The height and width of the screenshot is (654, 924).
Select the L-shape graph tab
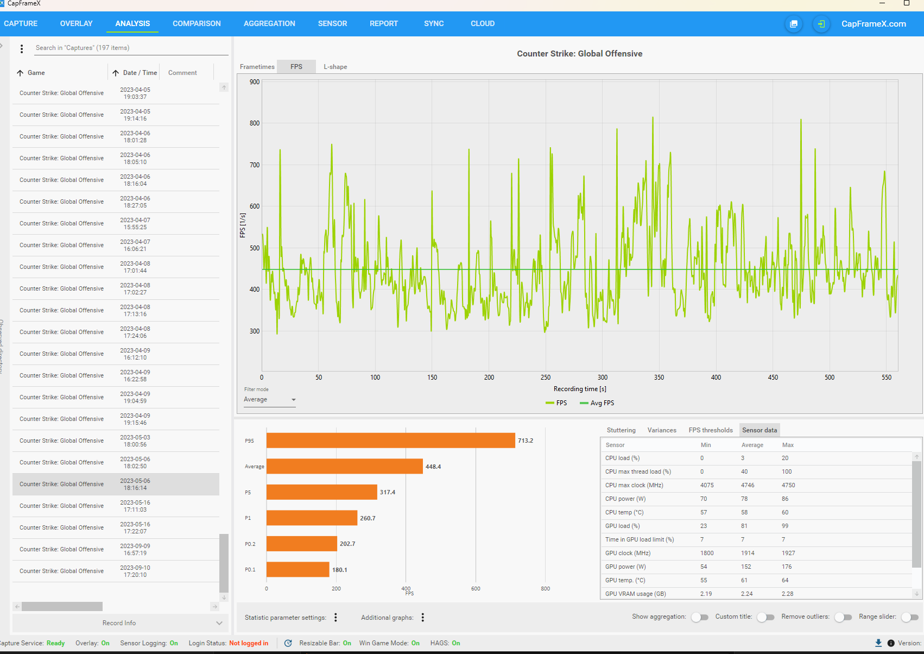(336, 67)
